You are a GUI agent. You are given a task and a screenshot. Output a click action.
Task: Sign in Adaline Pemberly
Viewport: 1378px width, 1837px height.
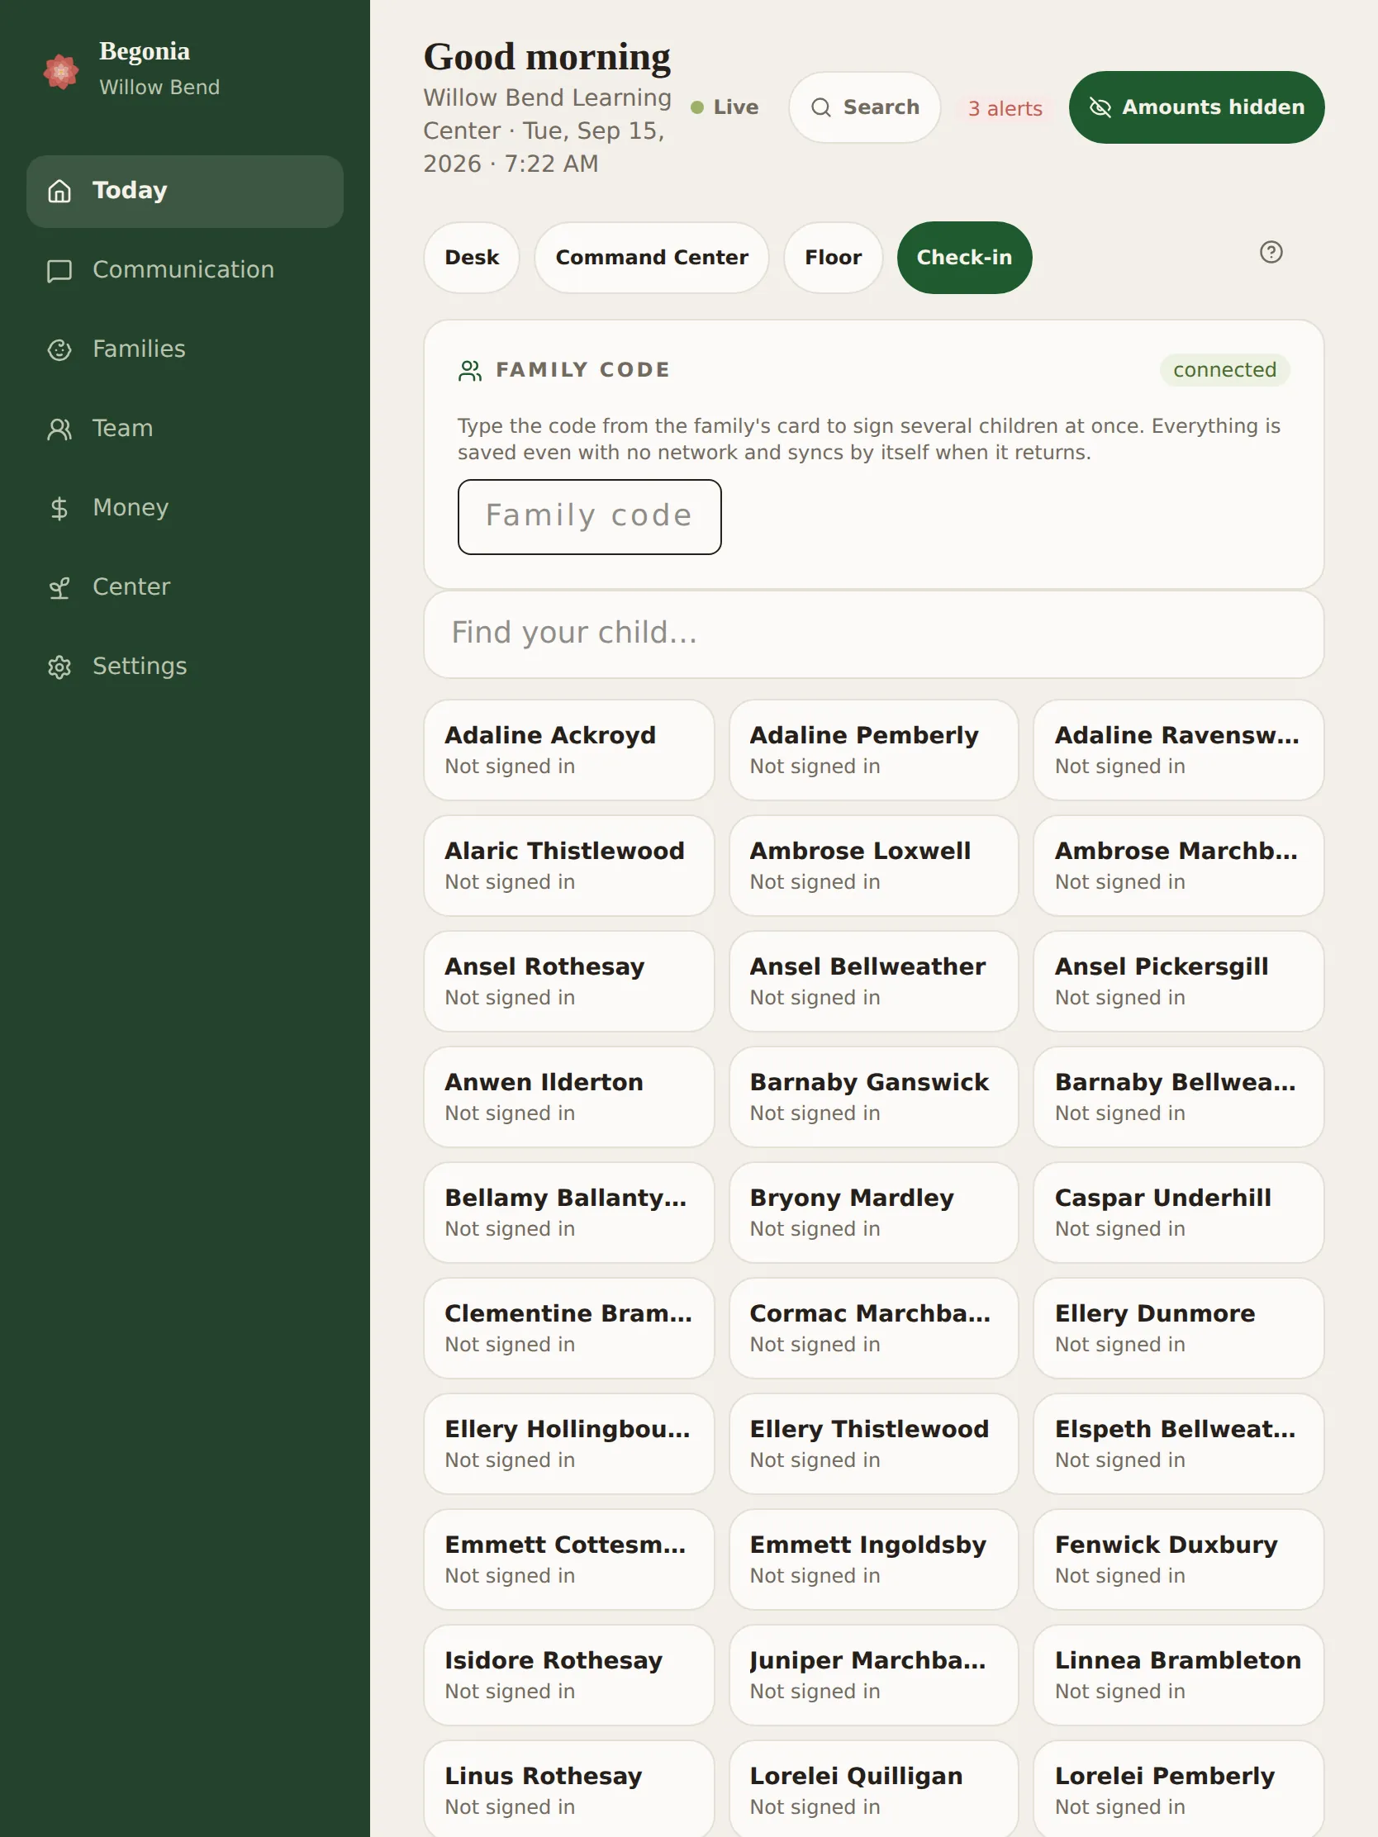coord(873,750)
